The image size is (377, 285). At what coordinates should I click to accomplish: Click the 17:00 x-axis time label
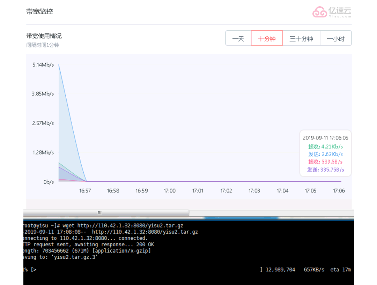tap(170, 190)
